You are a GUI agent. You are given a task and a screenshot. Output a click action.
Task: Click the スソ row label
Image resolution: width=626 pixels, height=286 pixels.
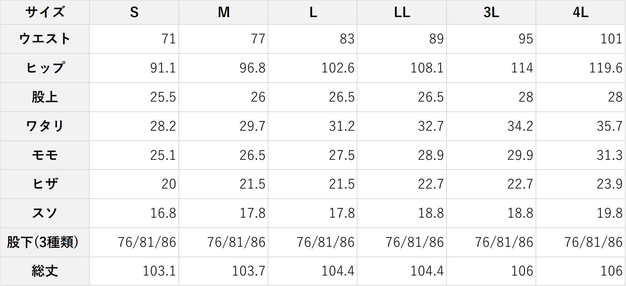pos(45,213)
